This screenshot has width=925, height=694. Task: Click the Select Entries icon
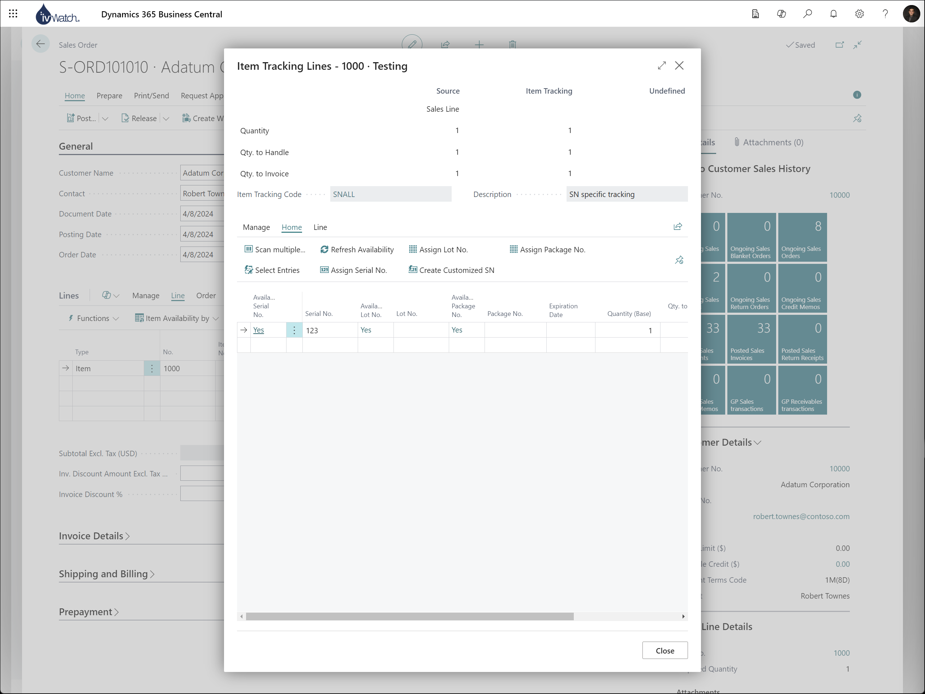tap(248, 270)
